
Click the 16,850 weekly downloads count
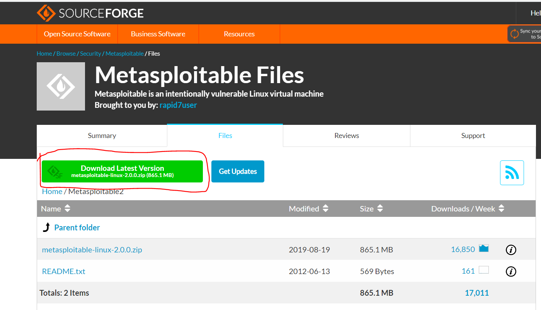coord(463,249)
